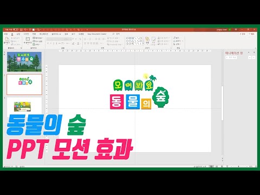Click the vertical scrollbar of the slide editor

222,103
